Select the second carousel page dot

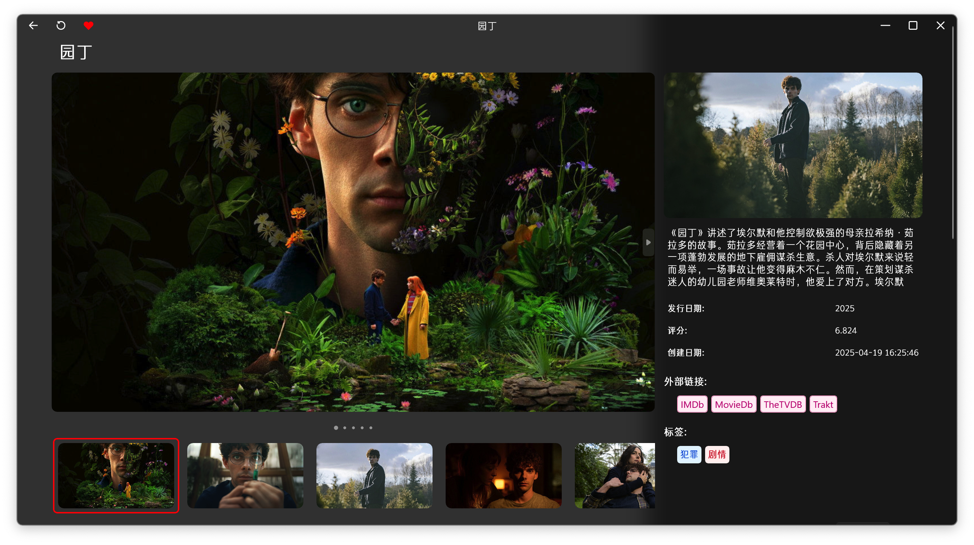pos(344,428)
